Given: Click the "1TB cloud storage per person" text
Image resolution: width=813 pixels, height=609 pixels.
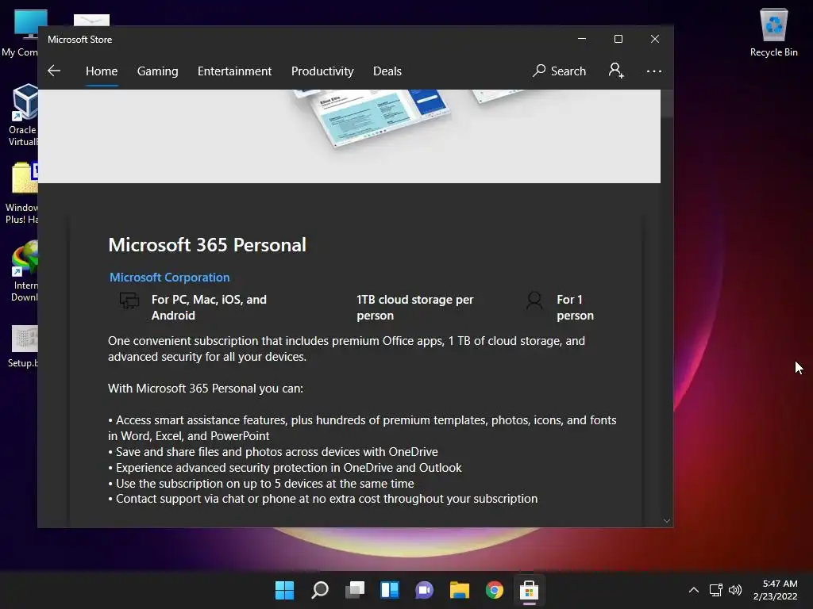Looking at the screenshot, I should pyautogui.click(x=414, y=308).
